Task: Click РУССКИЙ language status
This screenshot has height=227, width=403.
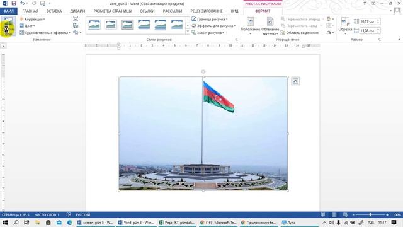Action: [82, 215]
